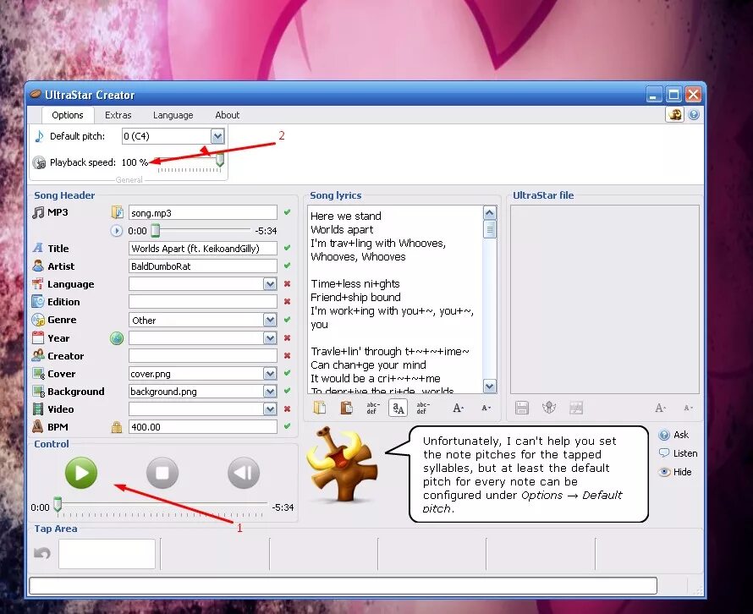Click the Playback speed speaker icon
The width and height of the screenshot is (753, 614).
pyautogui.click(x=40, y=162)
